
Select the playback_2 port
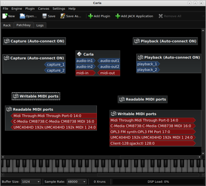[148, 70]
